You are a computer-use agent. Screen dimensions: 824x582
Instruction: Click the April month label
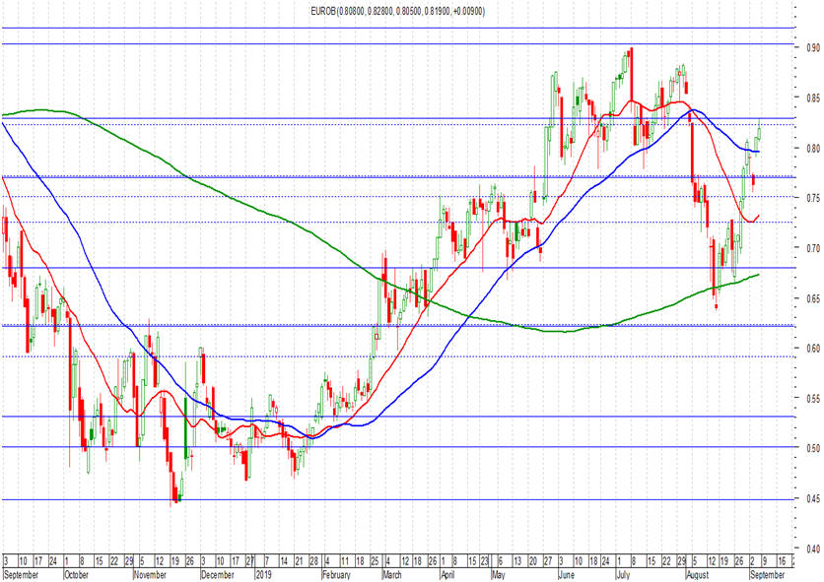447,575
